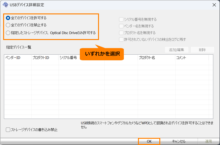Click the USB接続のスマートフォン WPD note text
Screen dimensions: 220x145
tap(147, 125)
